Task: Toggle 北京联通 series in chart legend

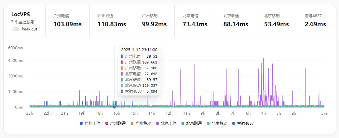Action: (x=192, y=123)
